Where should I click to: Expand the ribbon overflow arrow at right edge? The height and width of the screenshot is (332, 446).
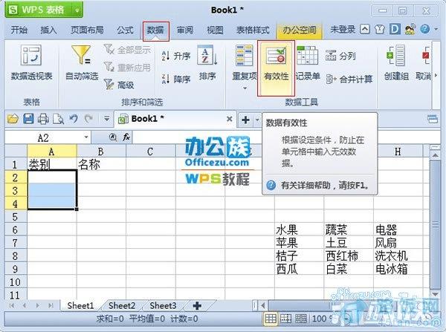436,76
